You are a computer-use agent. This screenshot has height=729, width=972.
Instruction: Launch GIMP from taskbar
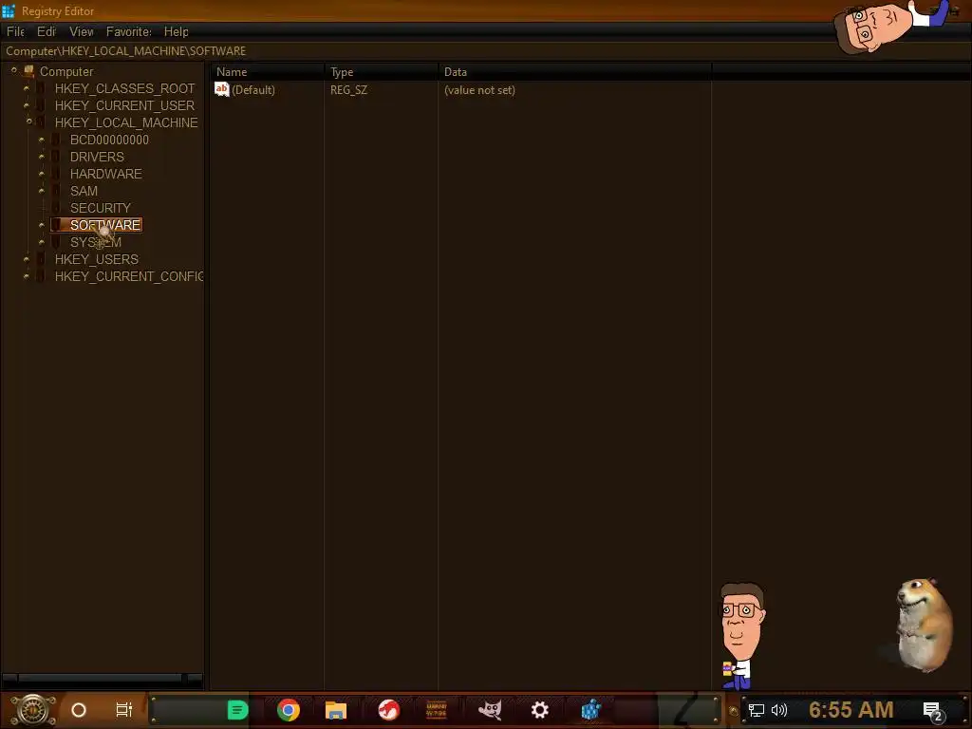point(490,710)
